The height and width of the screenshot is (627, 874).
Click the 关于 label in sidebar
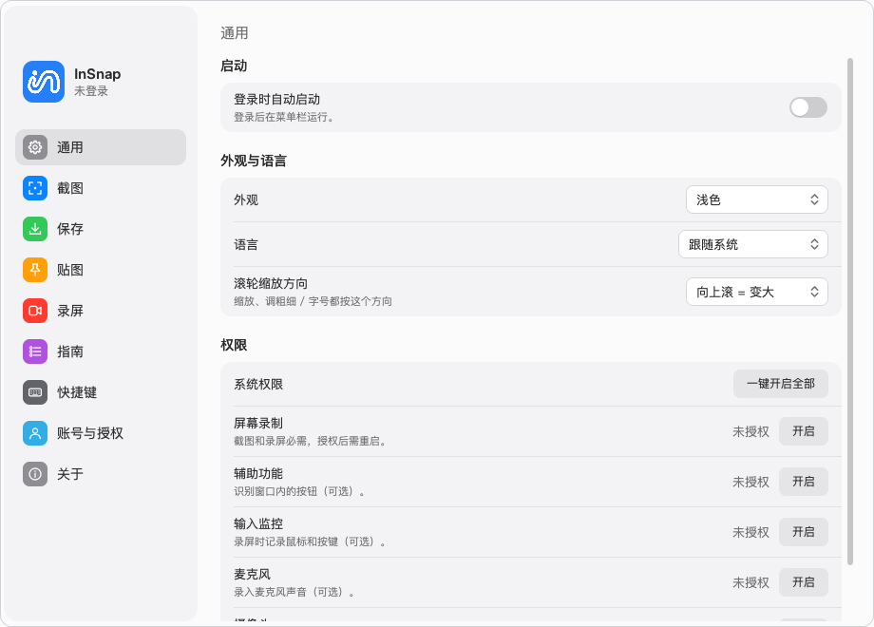(x=70, y=474)
